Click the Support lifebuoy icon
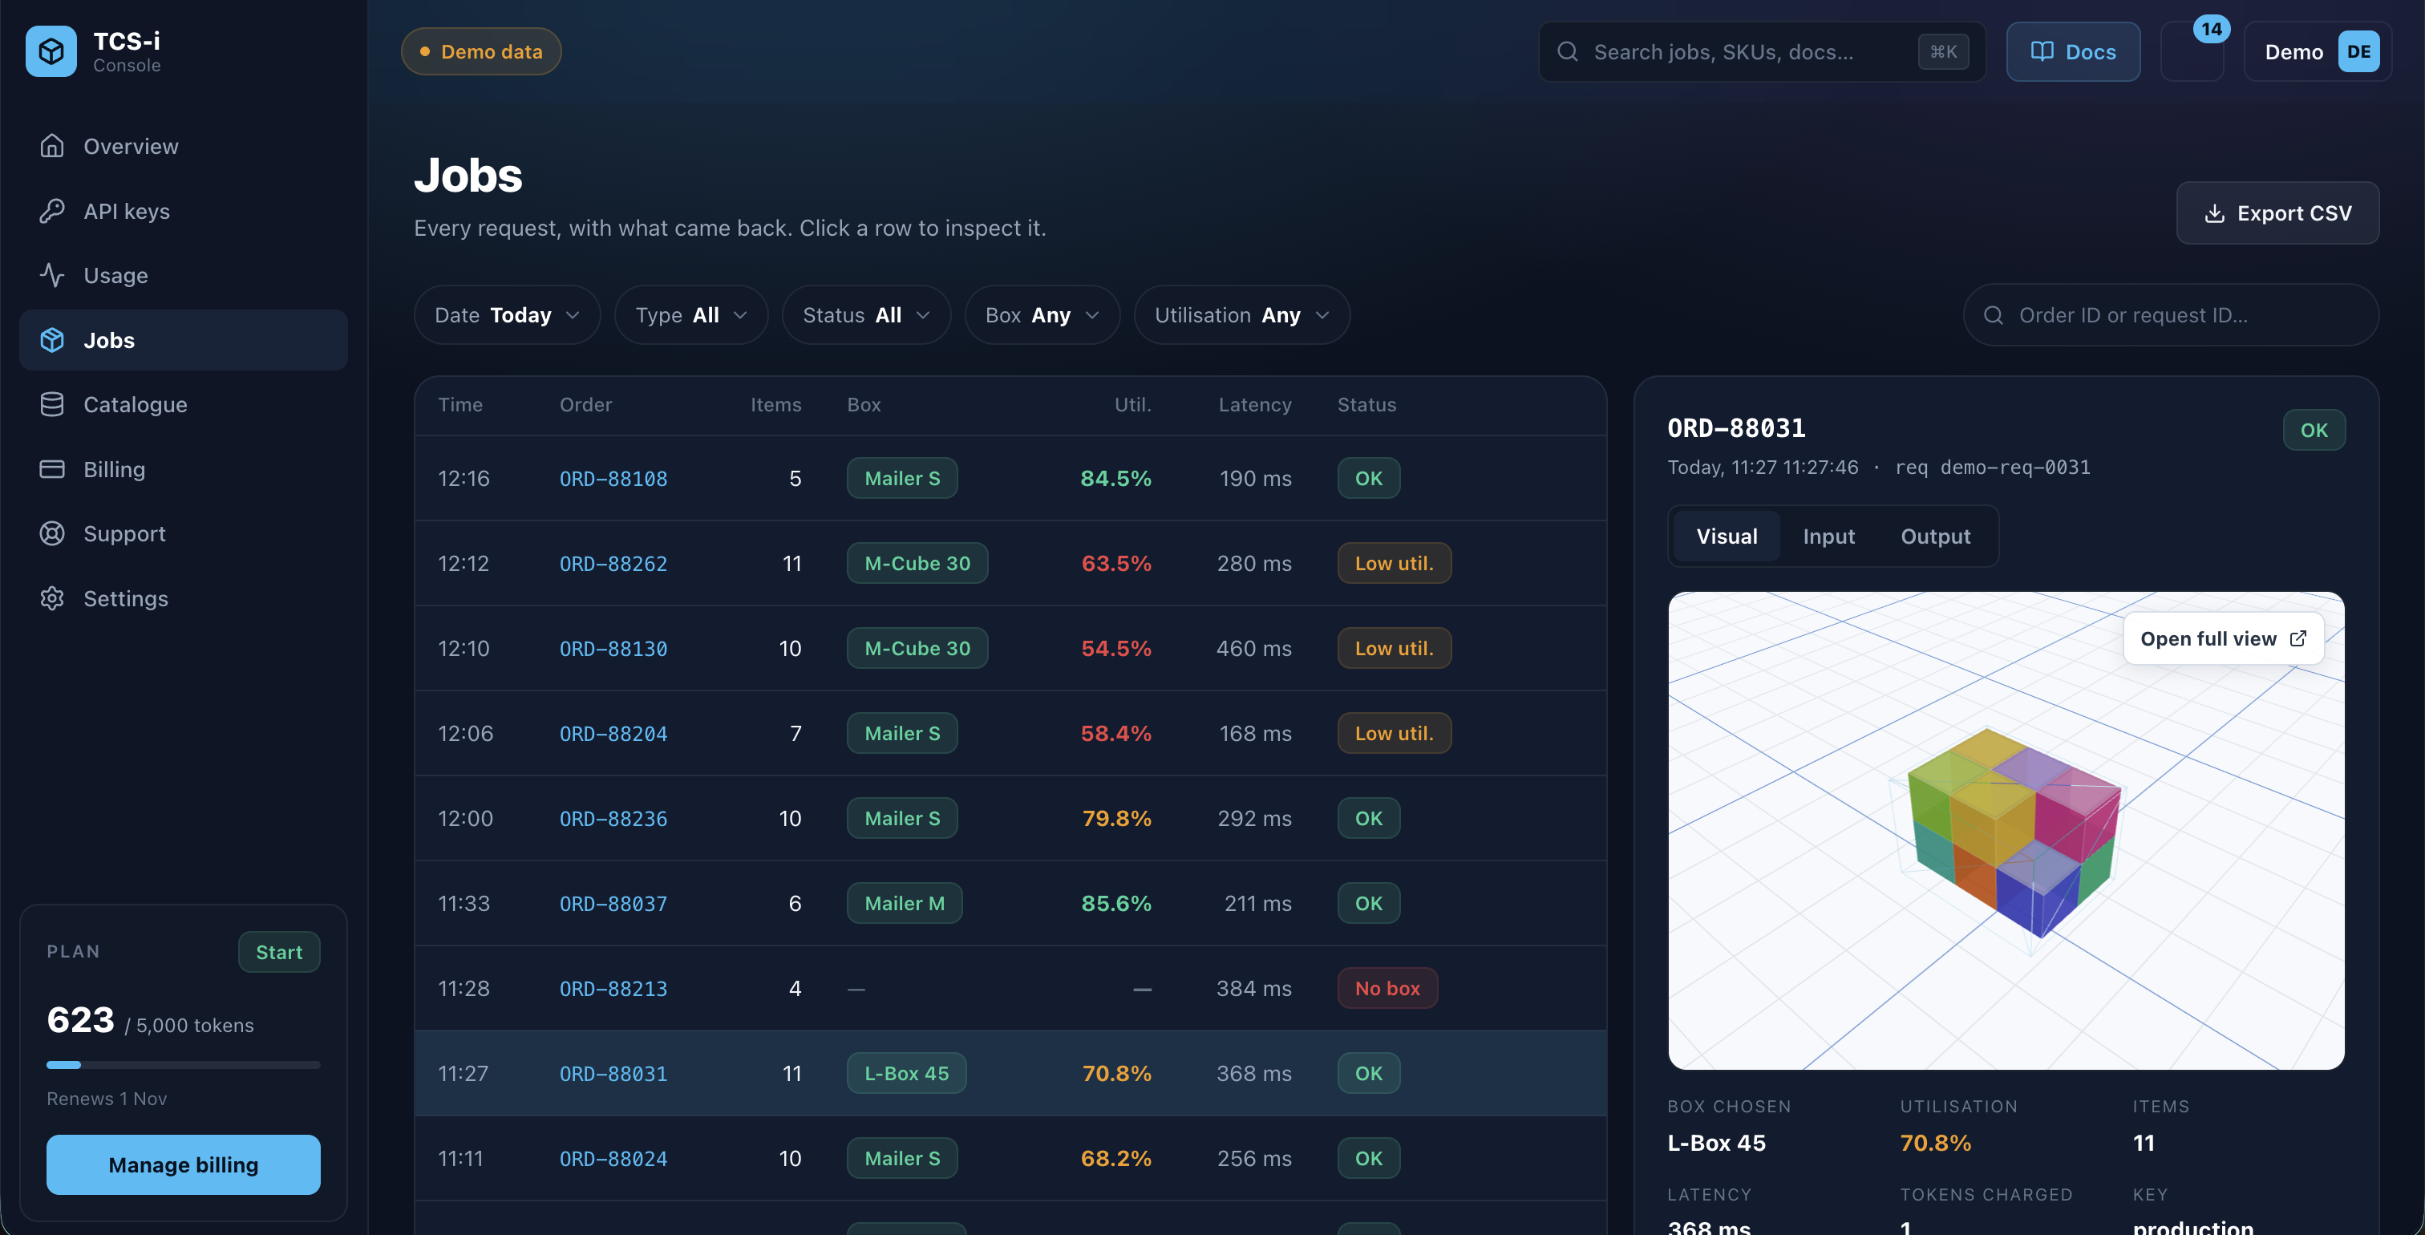This screenshot has width=2425, height=1235. coord(52,534)
